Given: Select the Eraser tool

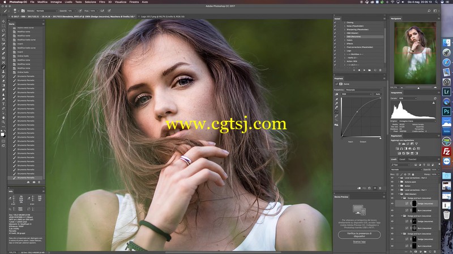Looking at the screenshot, I should click(3, 81).
